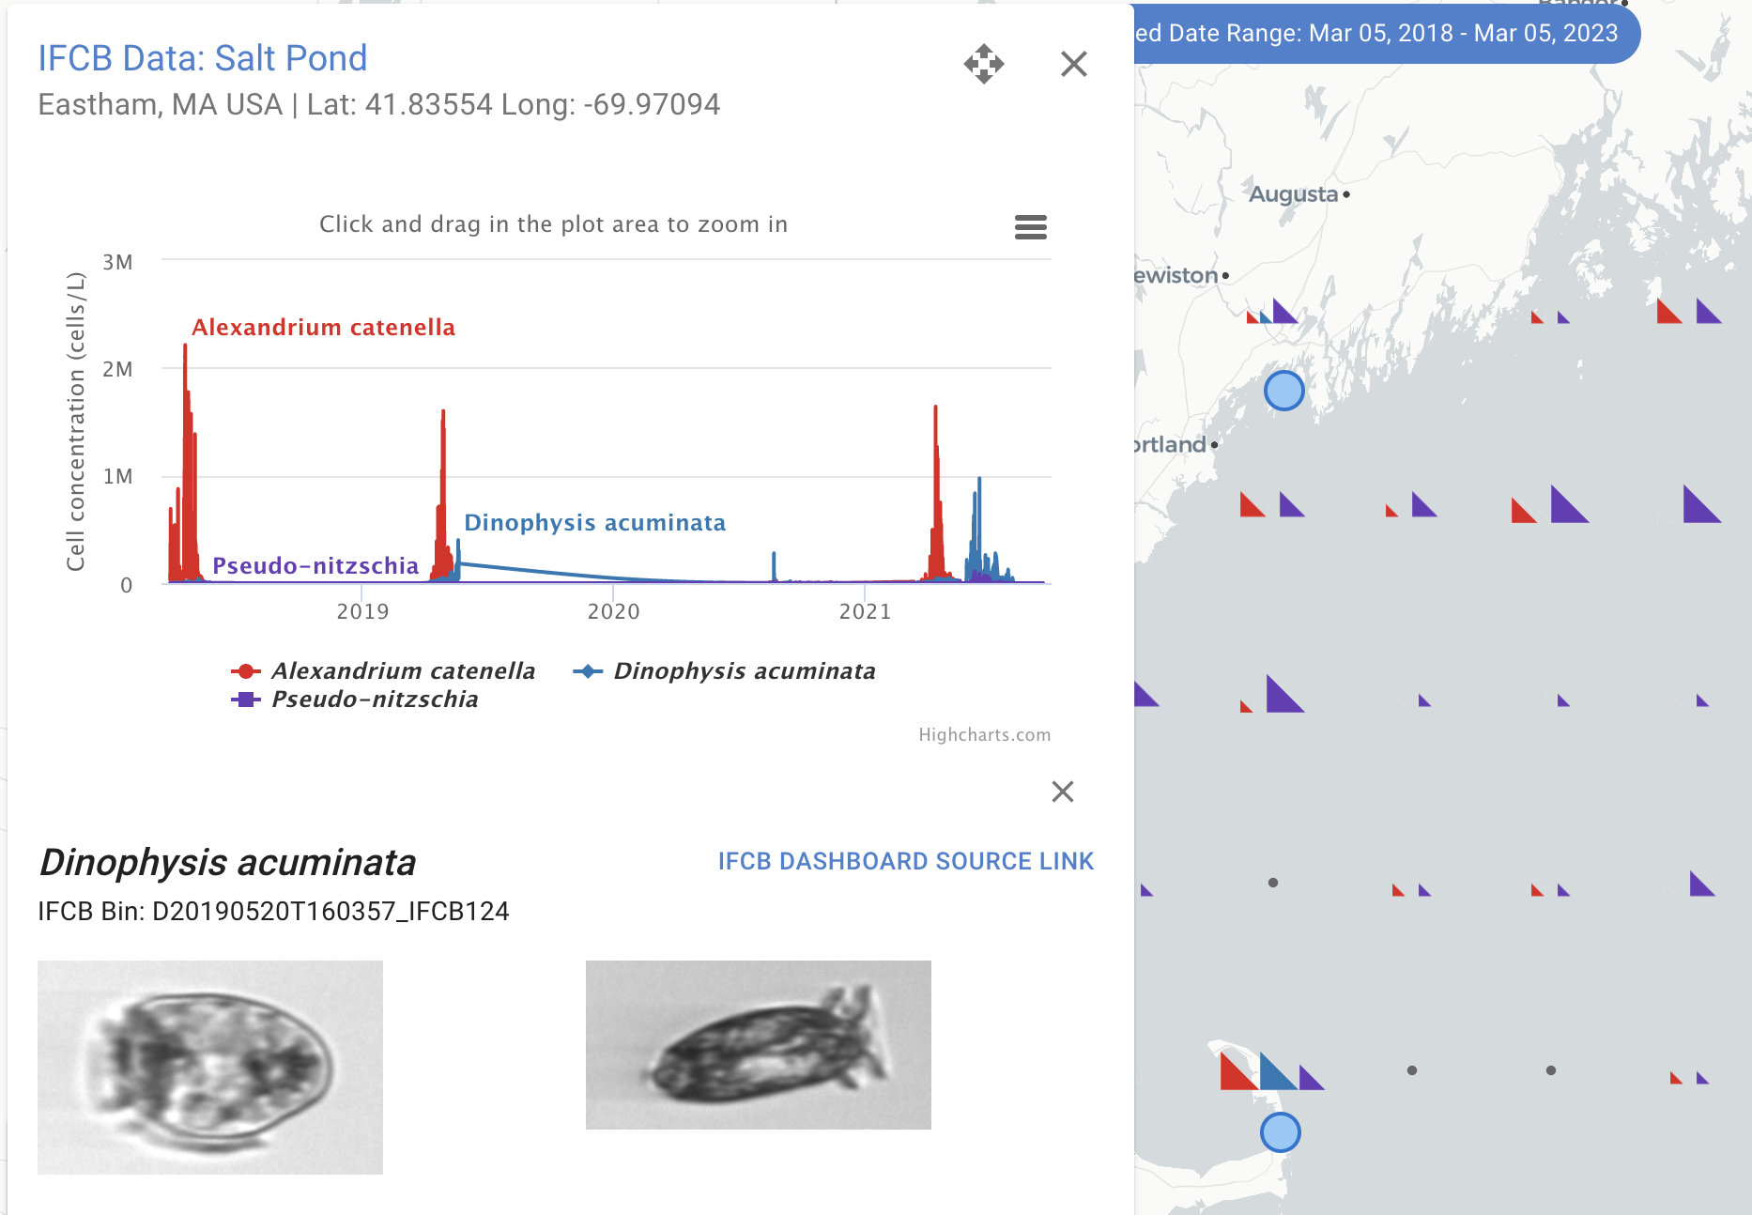The height and width of the screenshot is (1215, 1752).
Task: Click the Dinophysis acuminata label on the chart
Action: (x=596, y=522)
